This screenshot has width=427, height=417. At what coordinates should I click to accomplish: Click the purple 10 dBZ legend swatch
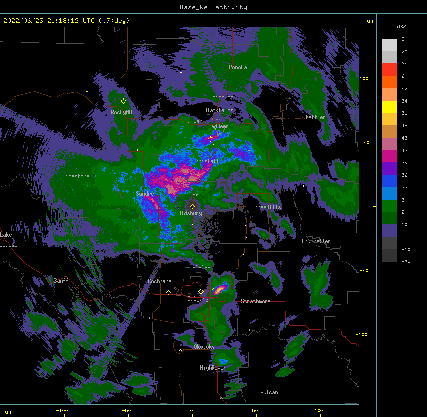(389, 231)
